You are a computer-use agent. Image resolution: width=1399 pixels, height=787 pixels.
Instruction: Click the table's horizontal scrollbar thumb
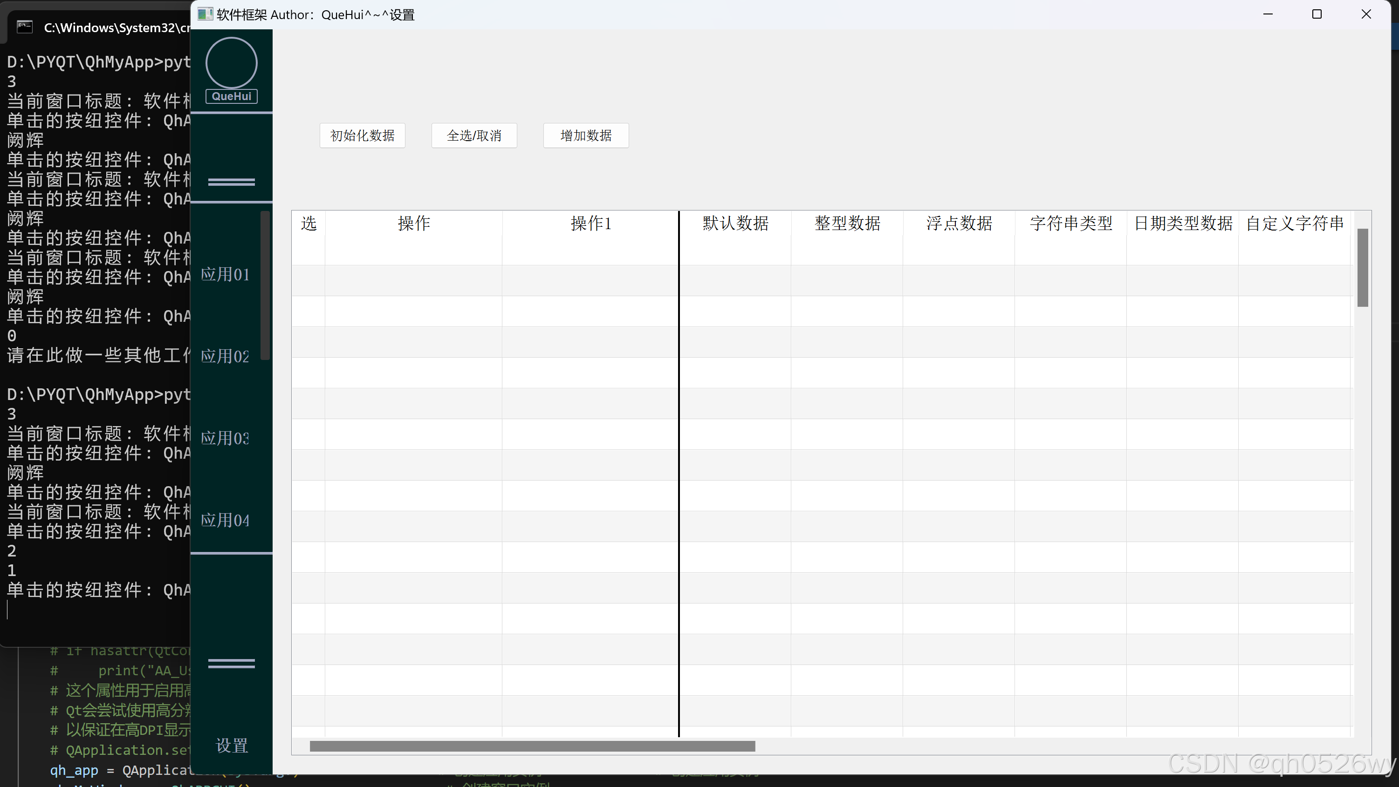(532, 746)
